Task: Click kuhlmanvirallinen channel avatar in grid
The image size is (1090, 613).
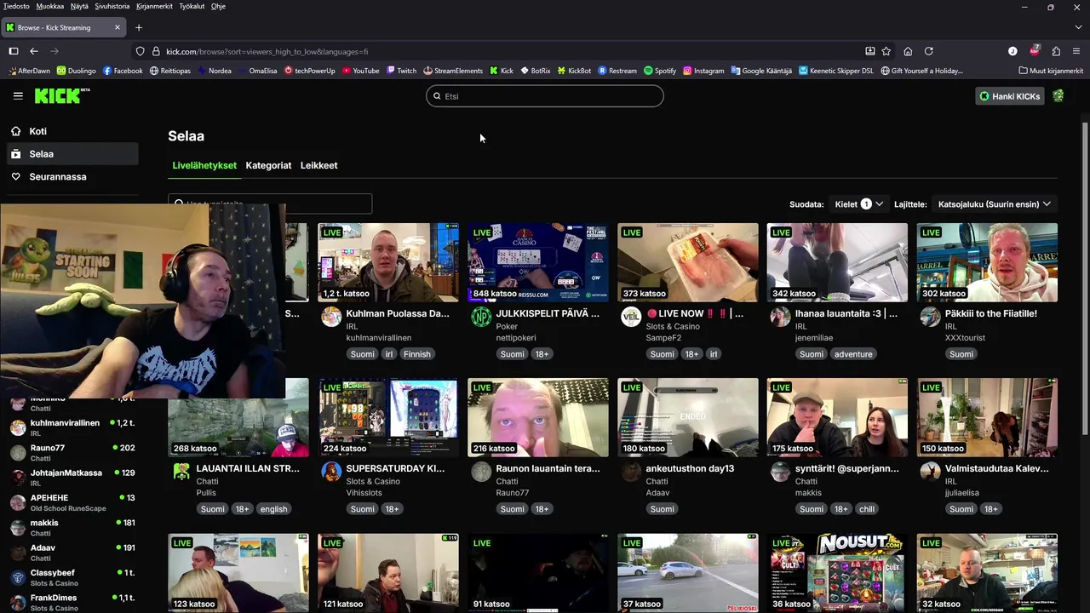Action: 331,318
